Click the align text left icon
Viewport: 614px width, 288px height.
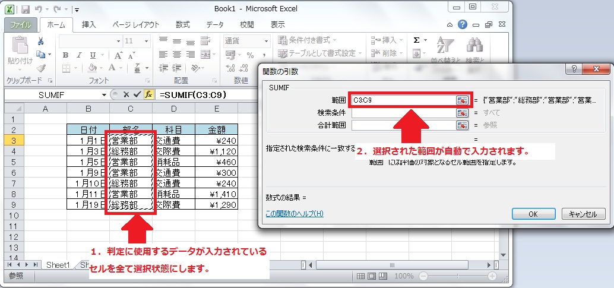[x=163, y=55]
